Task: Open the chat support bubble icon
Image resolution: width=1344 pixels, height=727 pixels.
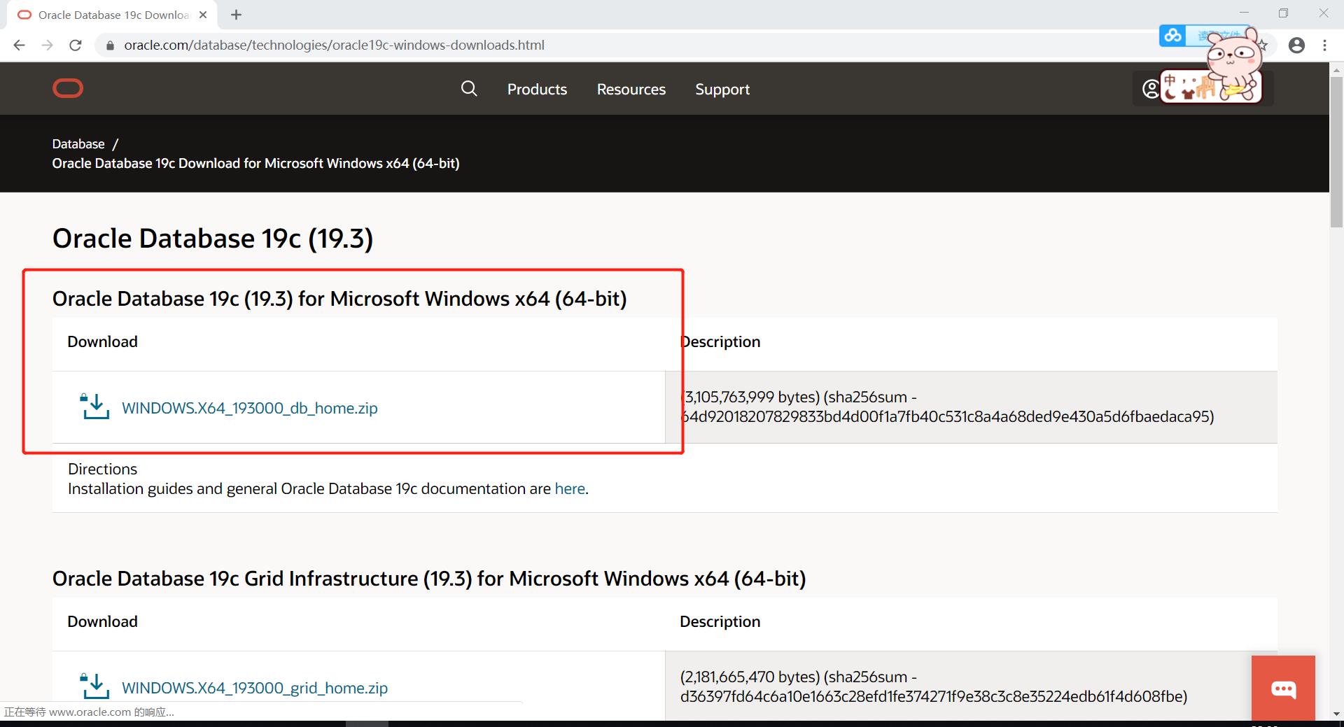Action: point(1283,688)
